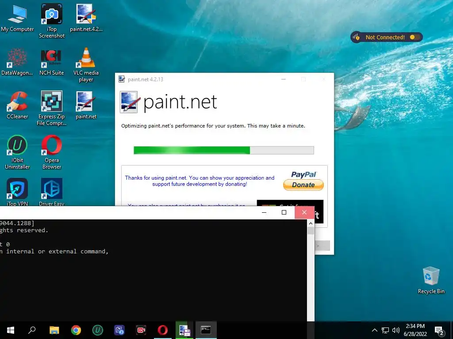Image resolution: width=453 pixels, height=339 pixels.
Task: Select the VLC media player desktop icon
Action: (x=86, y=65)
